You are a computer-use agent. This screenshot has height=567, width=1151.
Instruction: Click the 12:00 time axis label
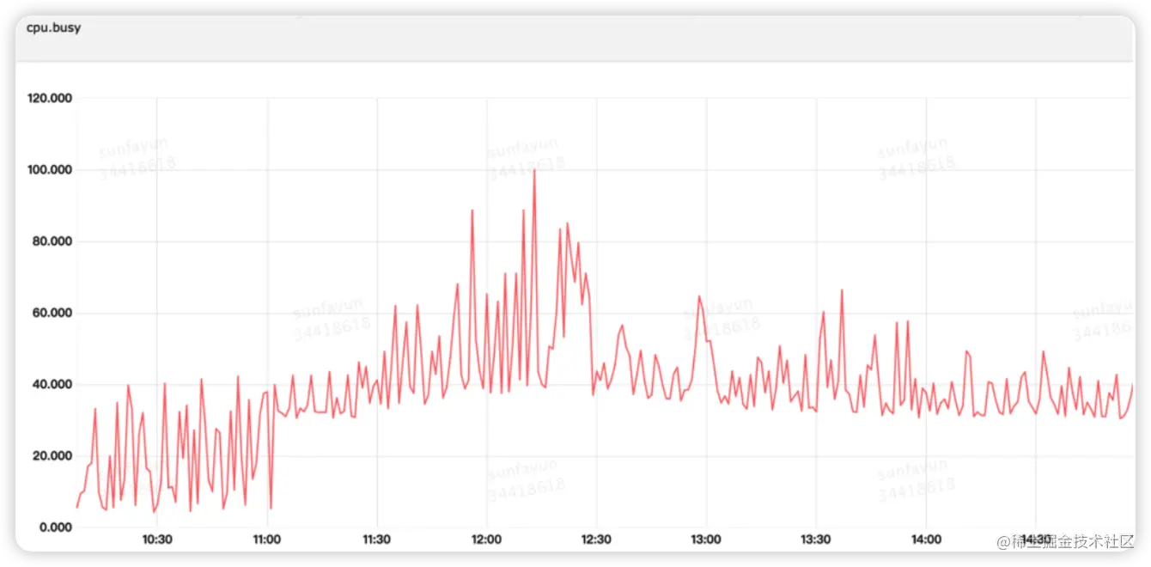point(487,540)
